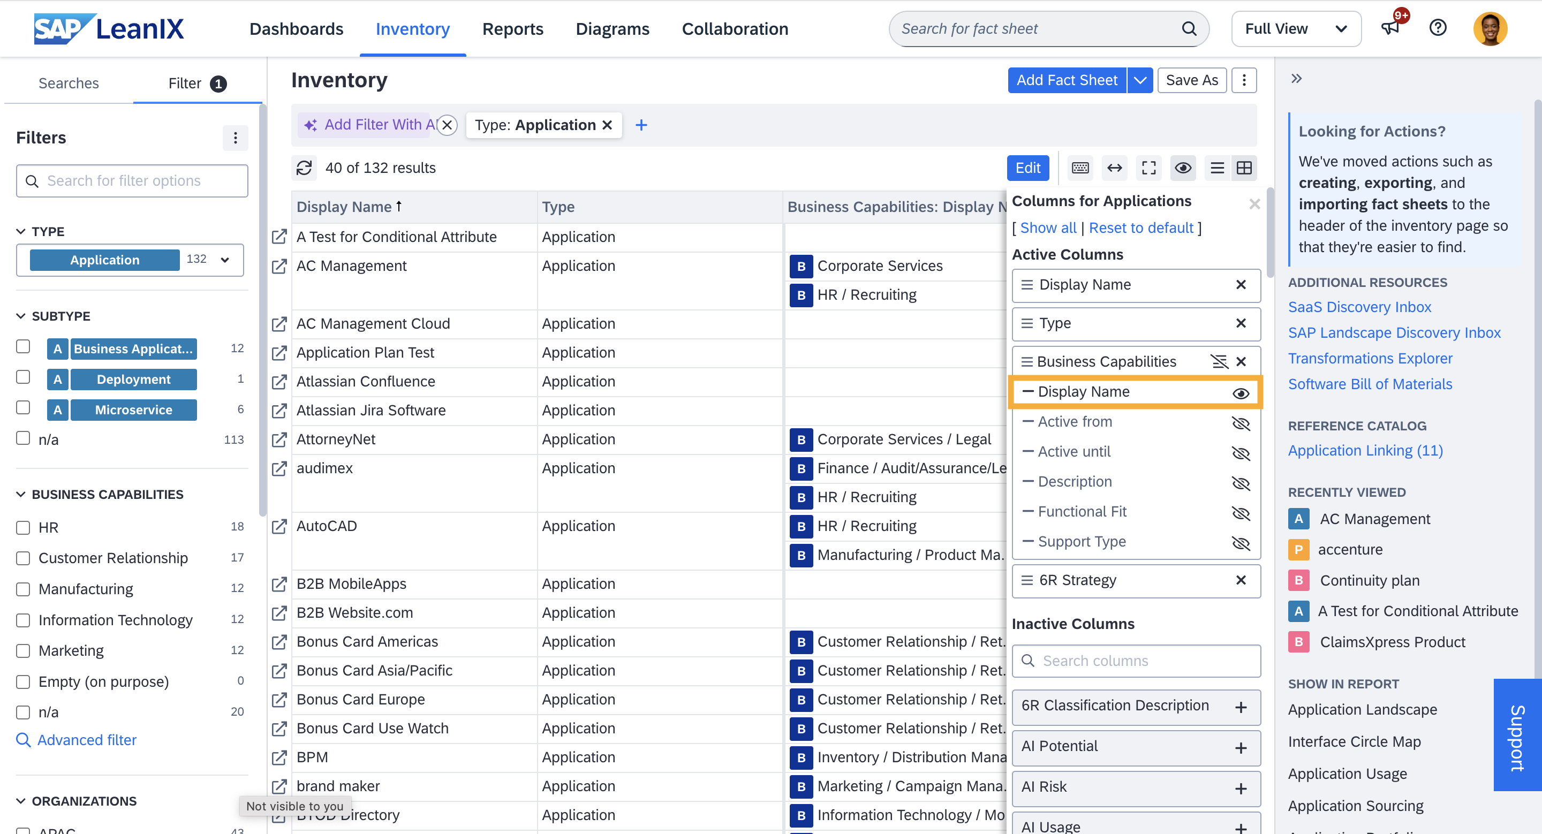Go to the Reports menu

click(512, 29)
